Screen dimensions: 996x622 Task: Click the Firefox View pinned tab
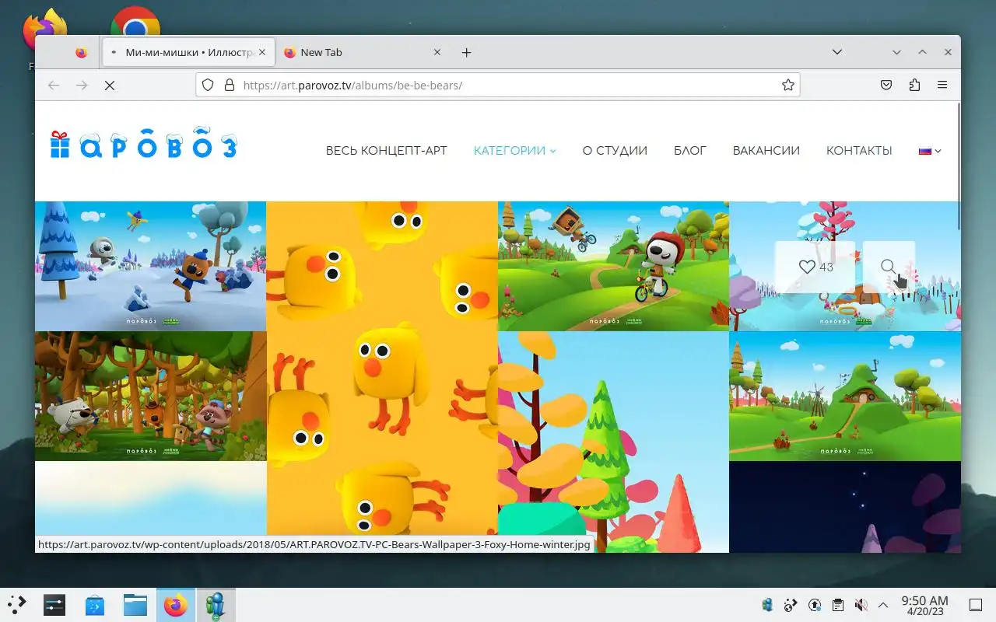(x=81, y=52)
